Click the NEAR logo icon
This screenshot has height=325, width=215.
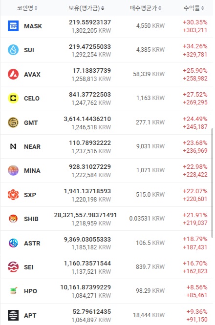13,146
